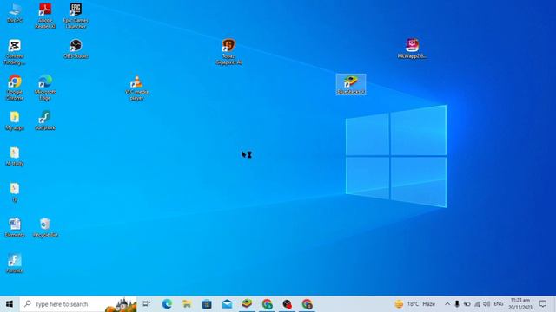Open the 18°C Haze weather widget
The image size is (556, 312).
tap(415, 304)
